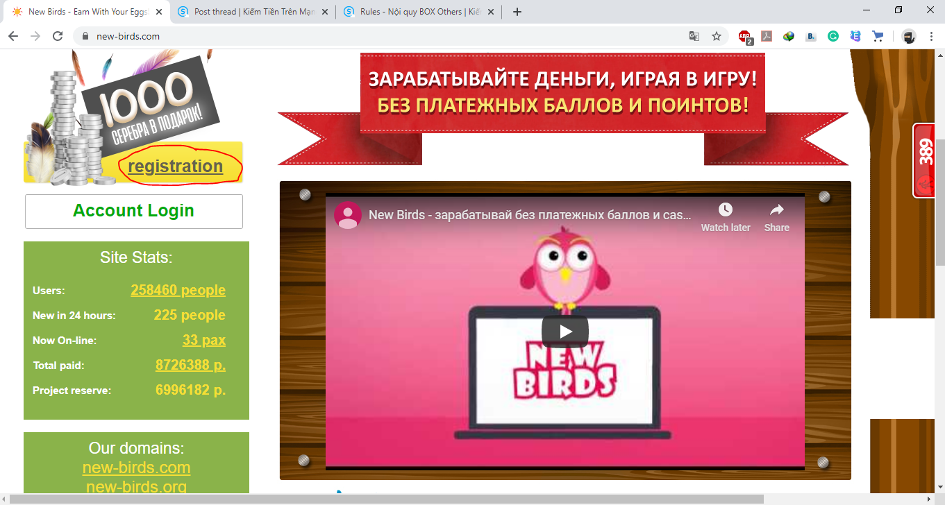Click the browser forward arrow
The height and width of the screenshot is (505, 945).
[x=35, y=36]
